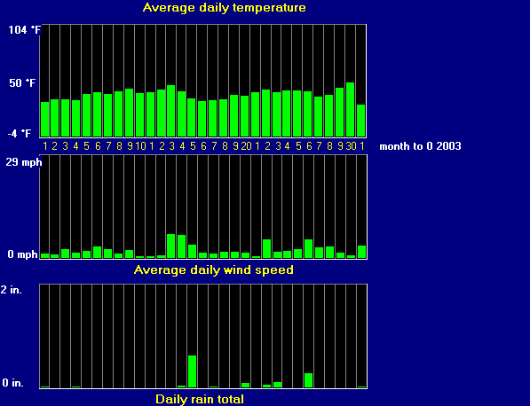
Task: Click the 'month to 0 2003' text
Action: click(420, 146)
